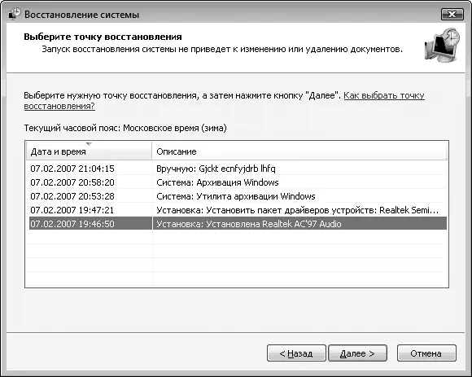Click the 'Отмена' button
Screen dimensions: 472x377
coord(426,353)
